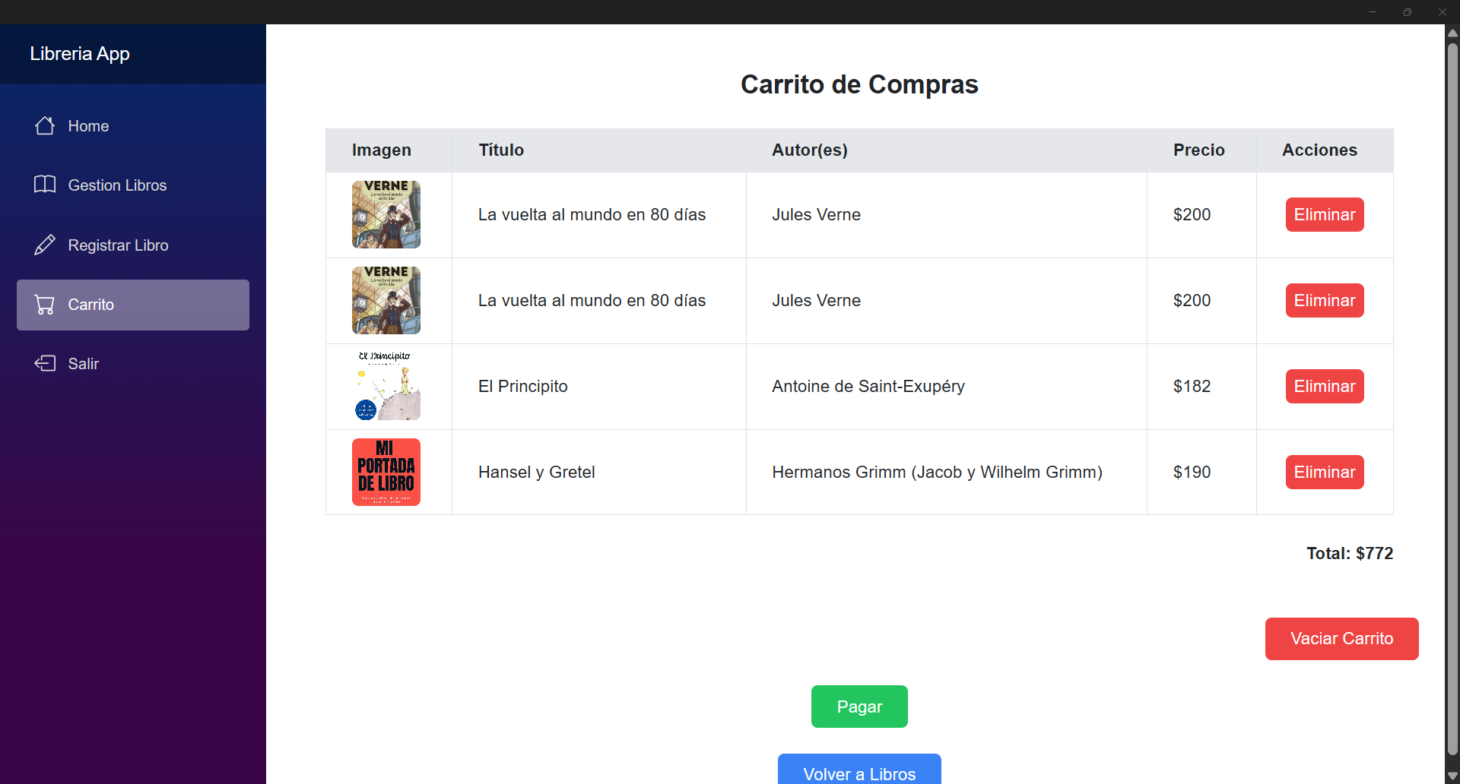This screenshot has height=784, width=1460.
Task: Click the vertical scrollbar down arrow
Action: click(x=1452, y=776)
